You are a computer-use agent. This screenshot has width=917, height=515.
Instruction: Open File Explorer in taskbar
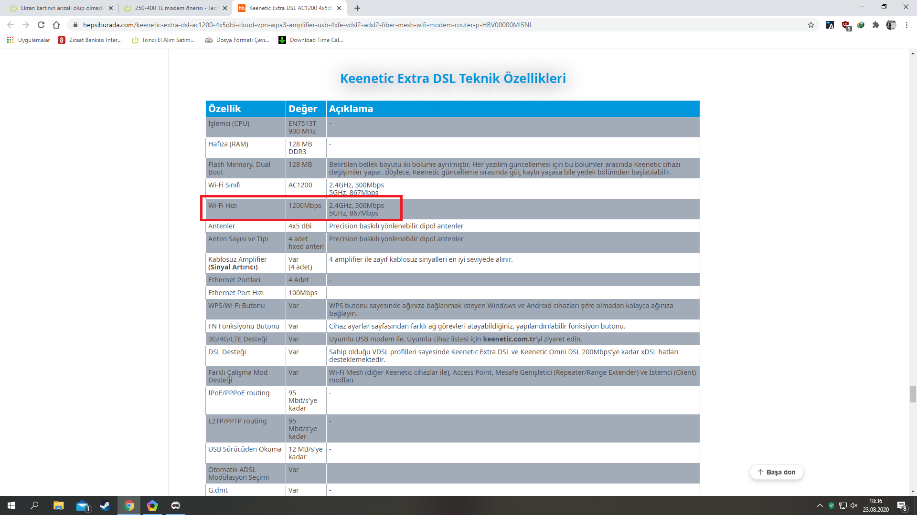[58, 505]
